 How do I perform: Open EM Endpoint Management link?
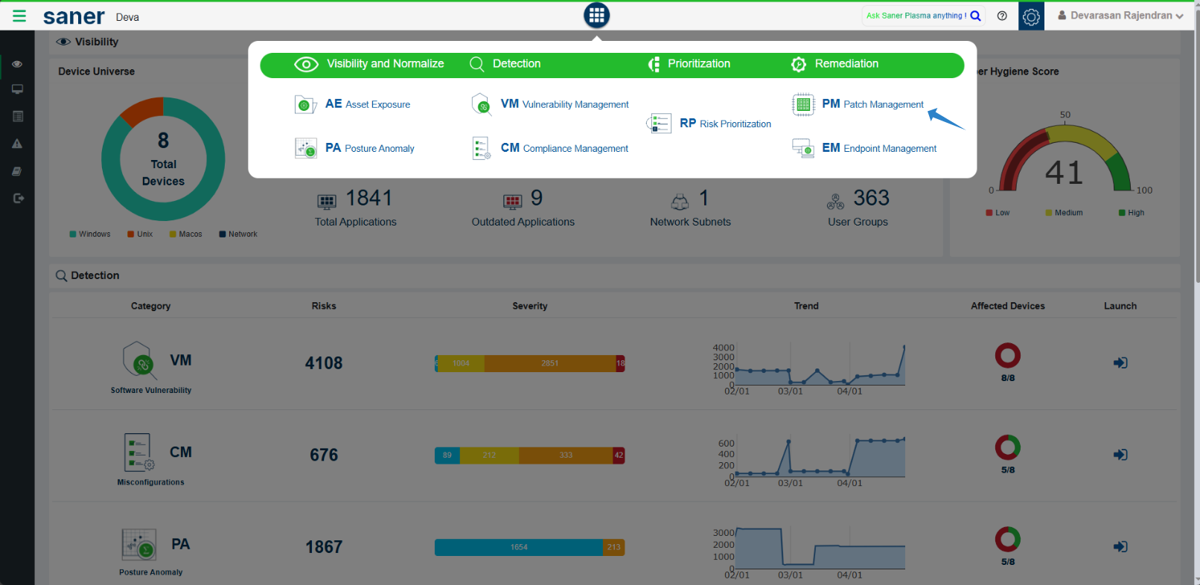click(878, 148)
